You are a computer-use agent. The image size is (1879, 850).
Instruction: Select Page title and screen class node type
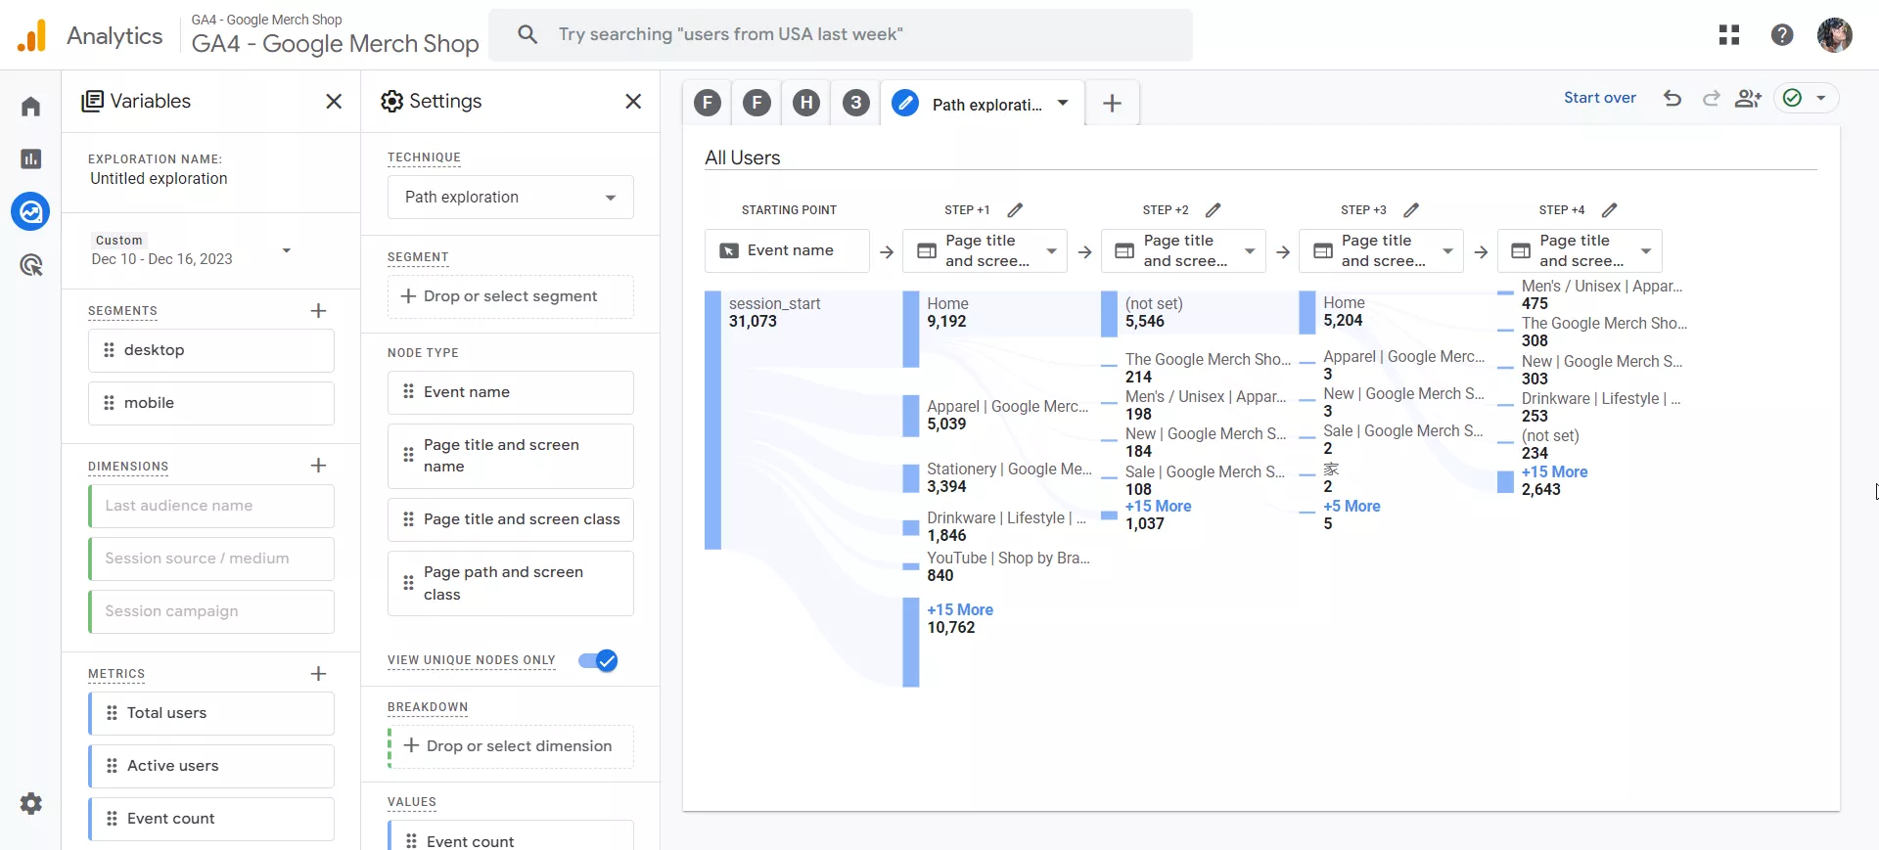point(511,519)
